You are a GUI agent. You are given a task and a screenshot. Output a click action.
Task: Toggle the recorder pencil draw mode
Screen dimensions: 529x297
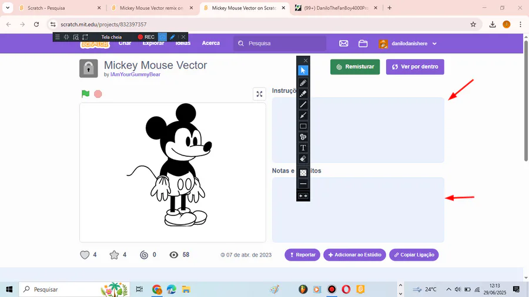(x=172, y=37)
